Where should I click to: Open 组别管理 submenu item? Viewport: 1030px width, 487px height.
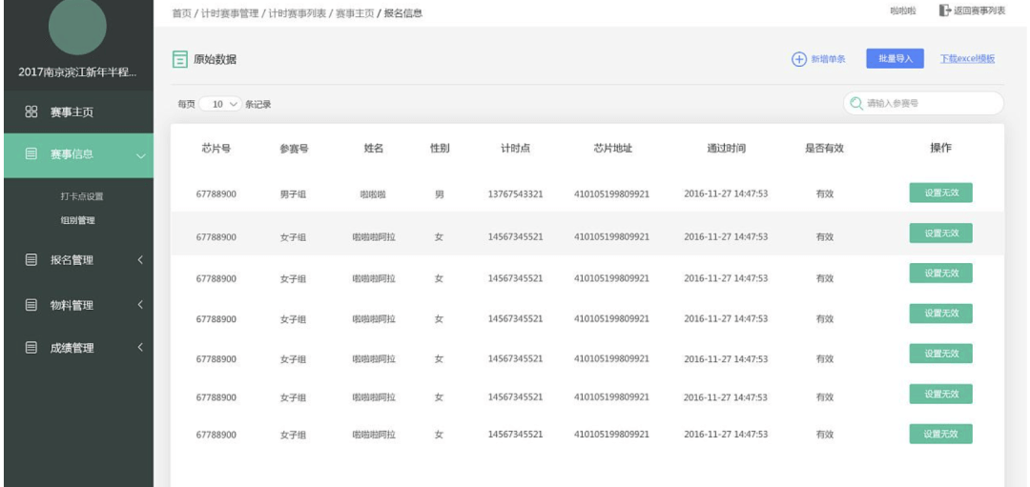(77, 220)
